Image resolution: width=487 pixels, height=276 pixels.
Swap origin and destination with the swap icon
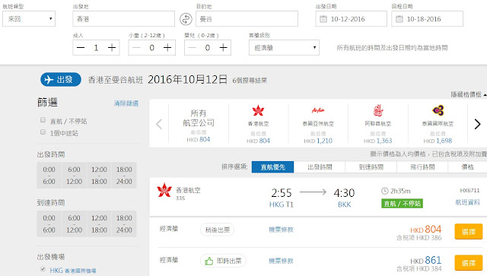pos(186,19)
